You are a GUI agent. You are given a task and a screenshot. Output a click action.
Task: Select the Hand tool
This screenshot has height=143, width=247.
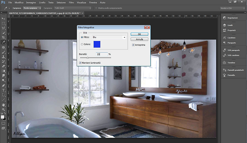click(3, 105)
